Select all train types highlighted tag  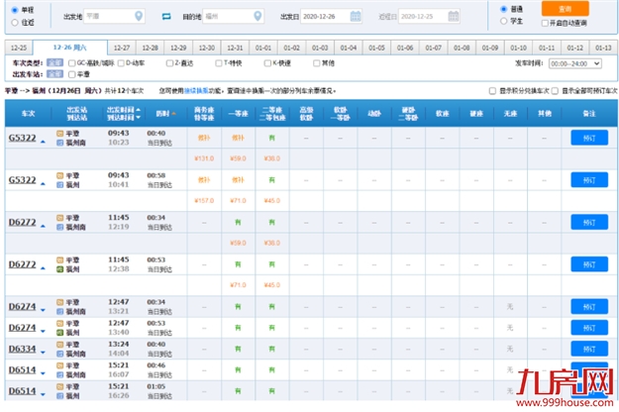(x=54, y=62)
